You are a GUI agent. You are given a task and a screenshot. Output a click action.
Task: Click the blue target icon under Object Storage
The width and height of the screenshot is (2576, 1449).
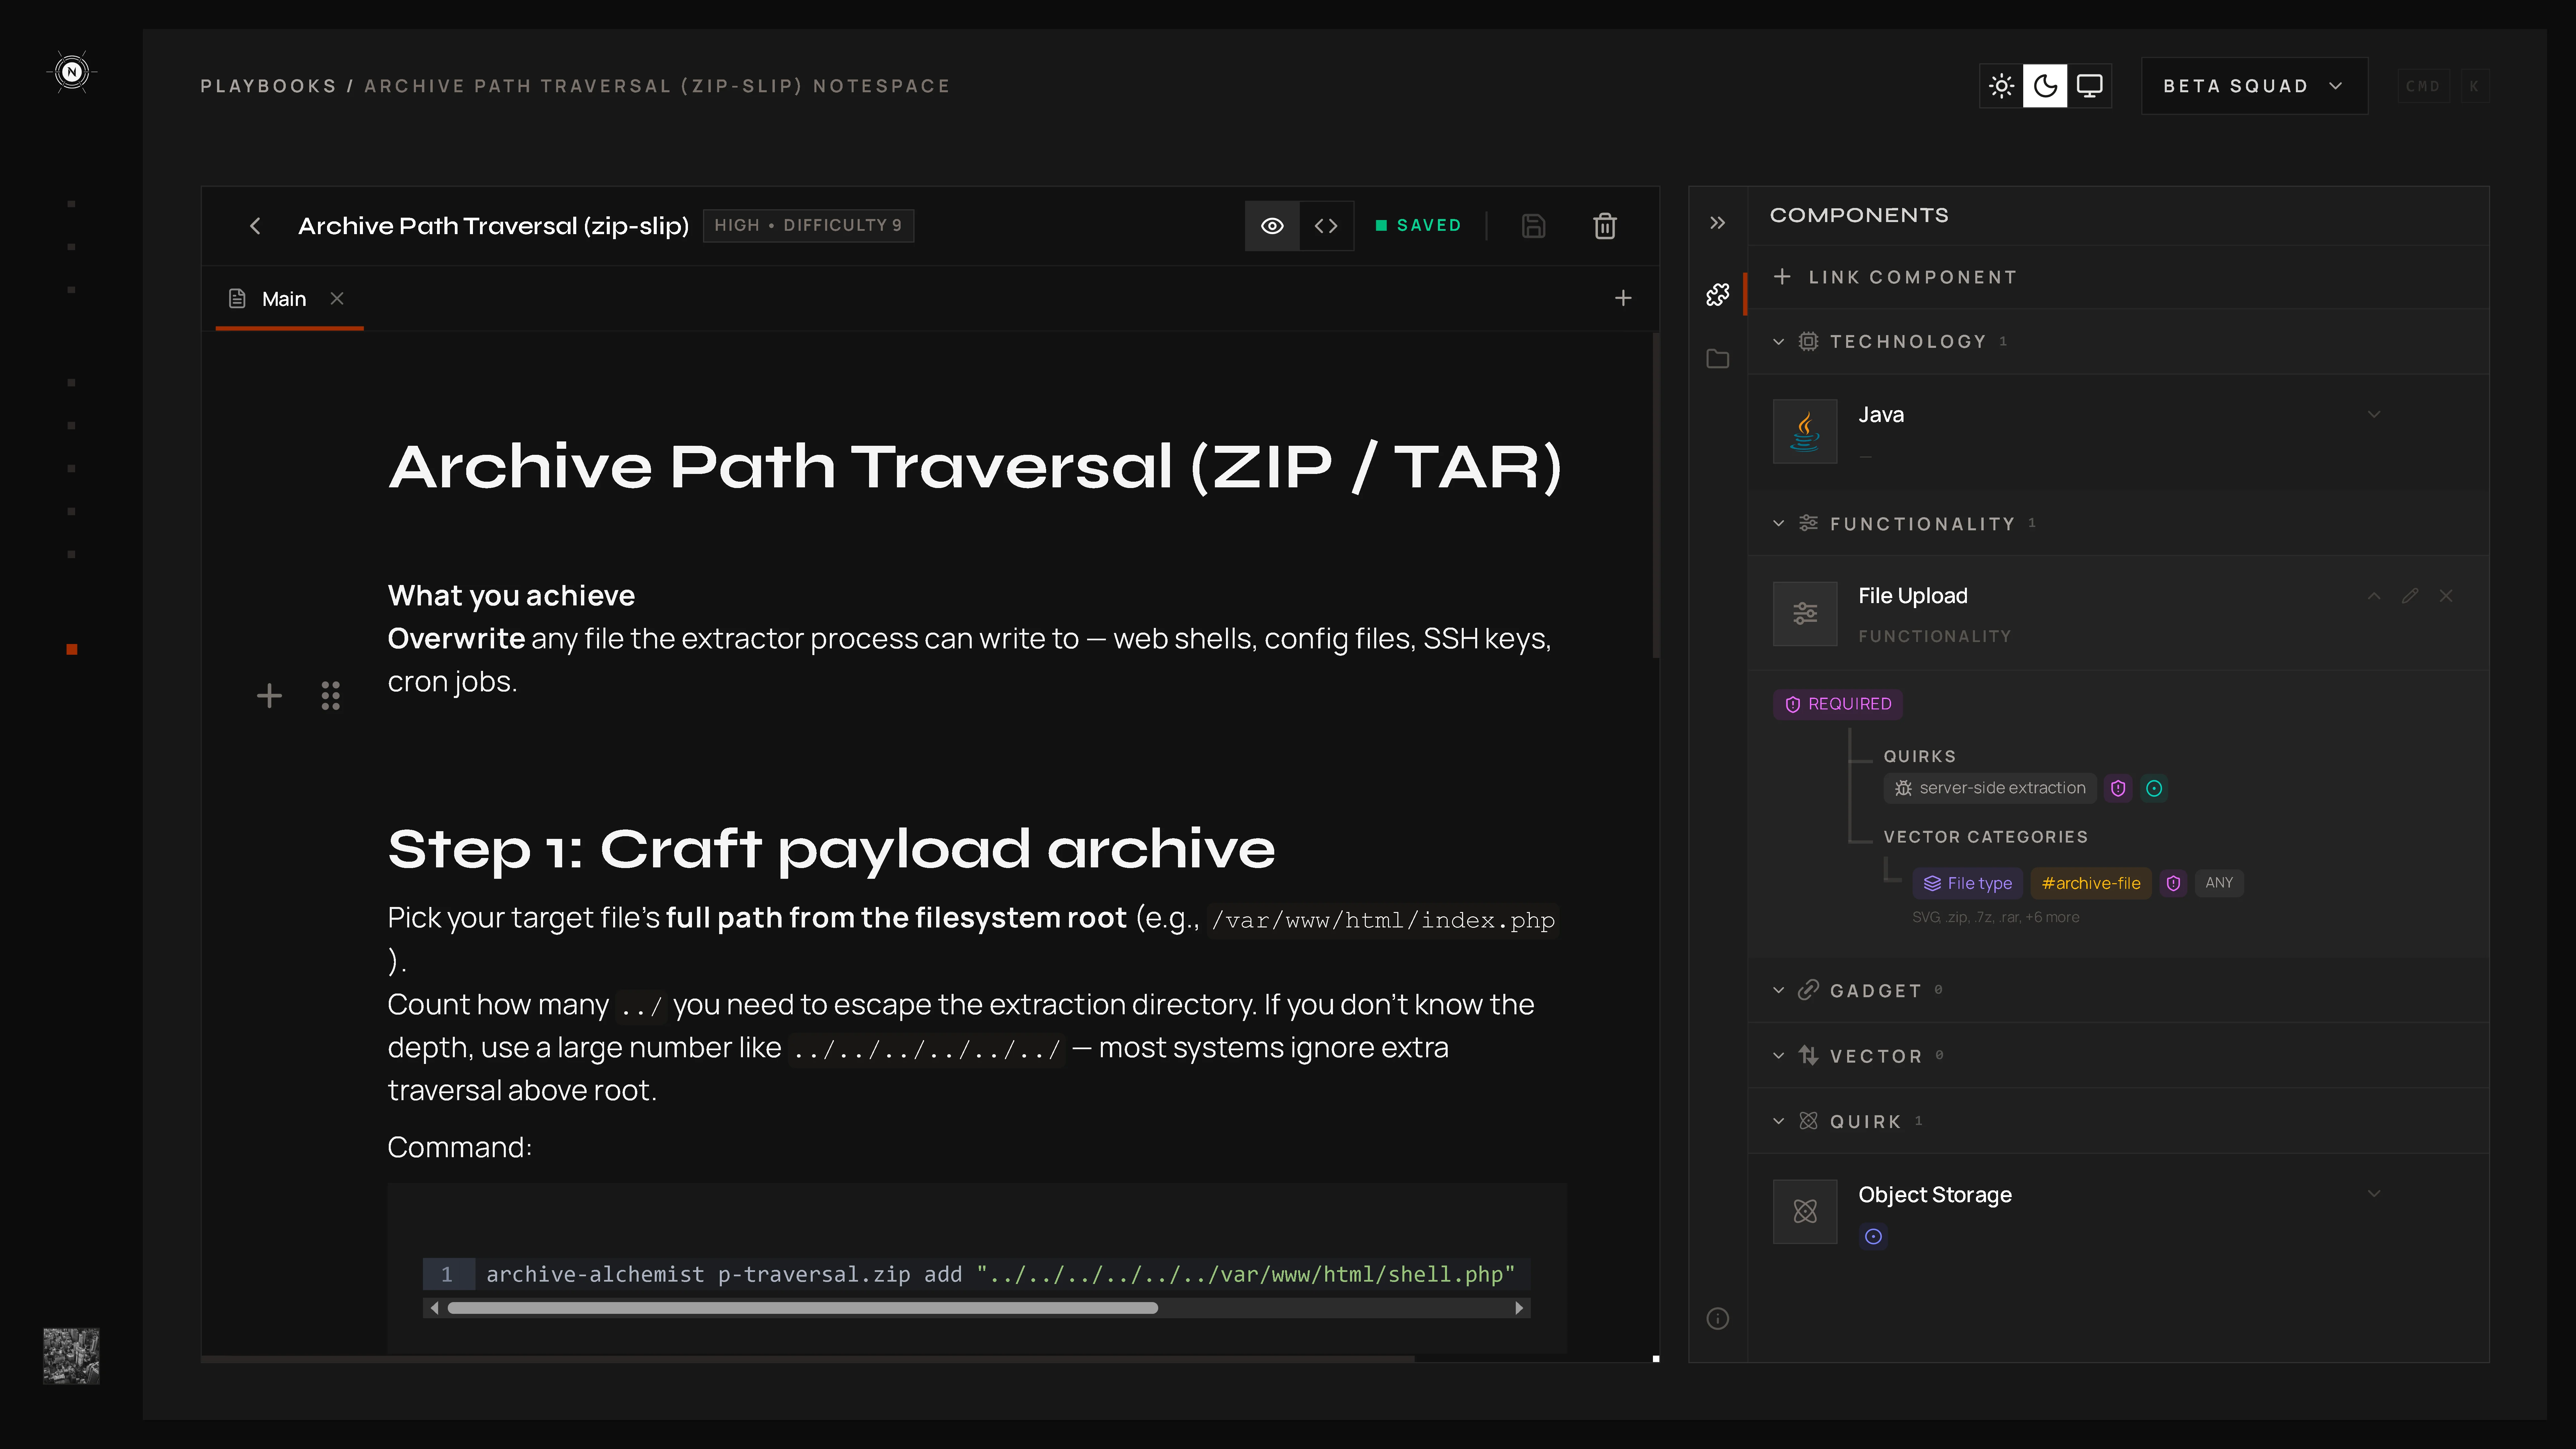click(1873, 1237)
